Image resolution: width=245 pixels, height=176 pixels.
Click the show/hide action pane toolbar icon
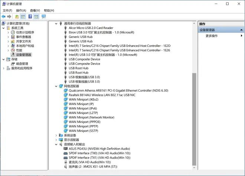[36, 16]
